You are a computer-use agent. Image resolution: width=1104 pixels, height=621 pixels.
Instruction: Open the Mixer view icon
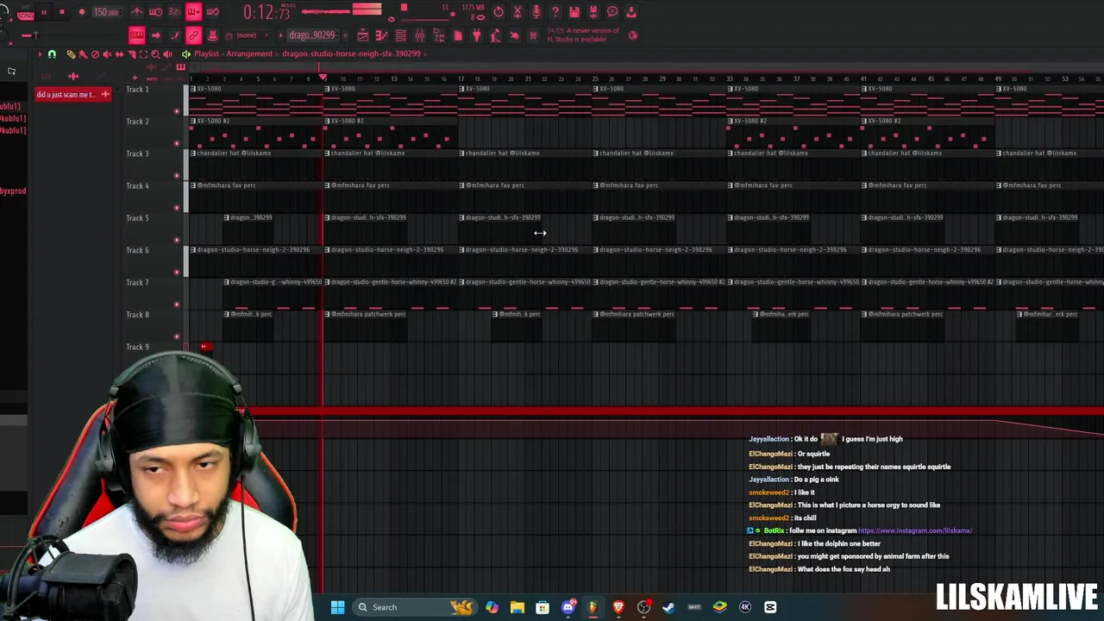(420, 35)
